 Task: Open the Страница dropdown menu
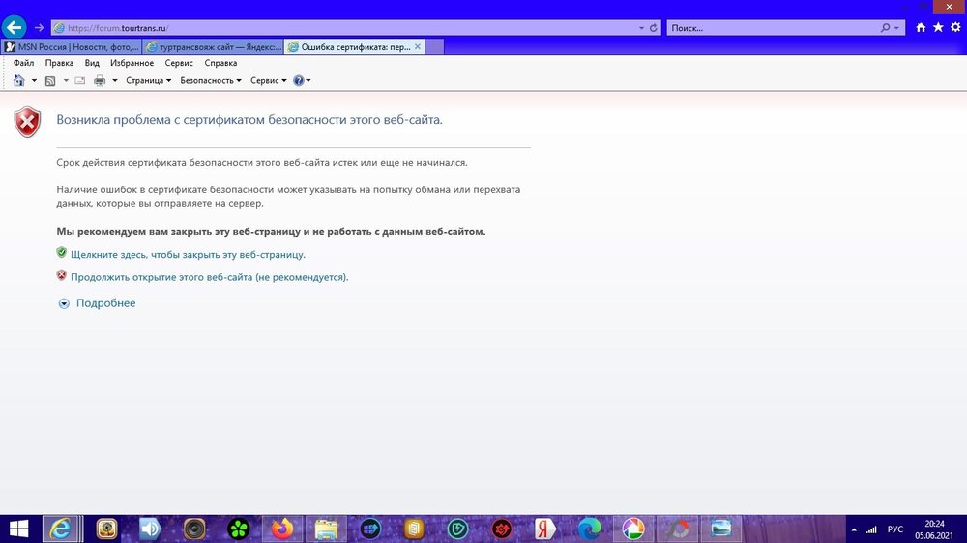(x=148, y=80)
